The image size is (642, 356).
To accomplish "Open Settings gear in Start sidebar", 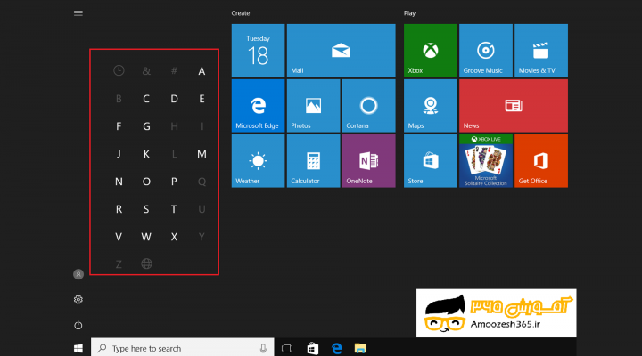I will 78,300.
